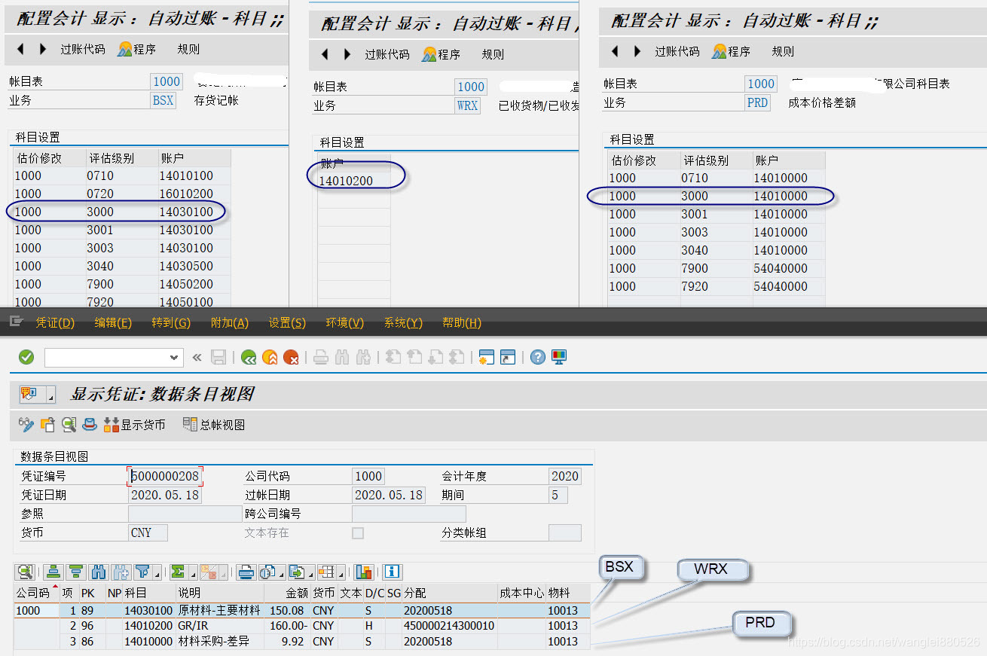
Task: Open the layout selection dropdown arrow
Action: click(341, 575)
